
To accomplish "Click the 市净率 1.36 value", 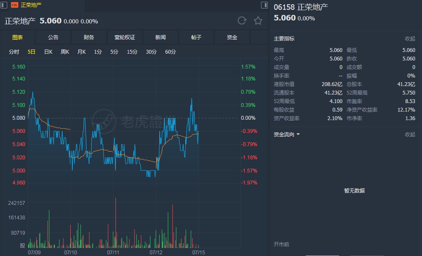I will click(x=410, y=118).
